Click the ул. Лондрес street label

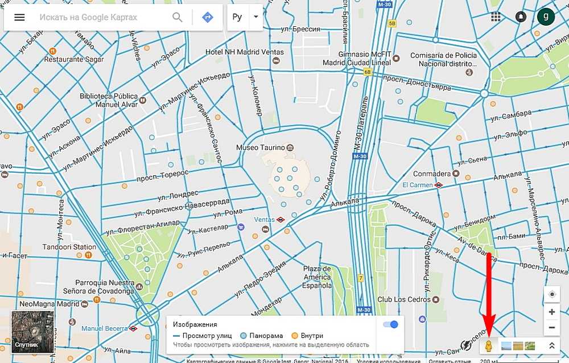point(178,195)
